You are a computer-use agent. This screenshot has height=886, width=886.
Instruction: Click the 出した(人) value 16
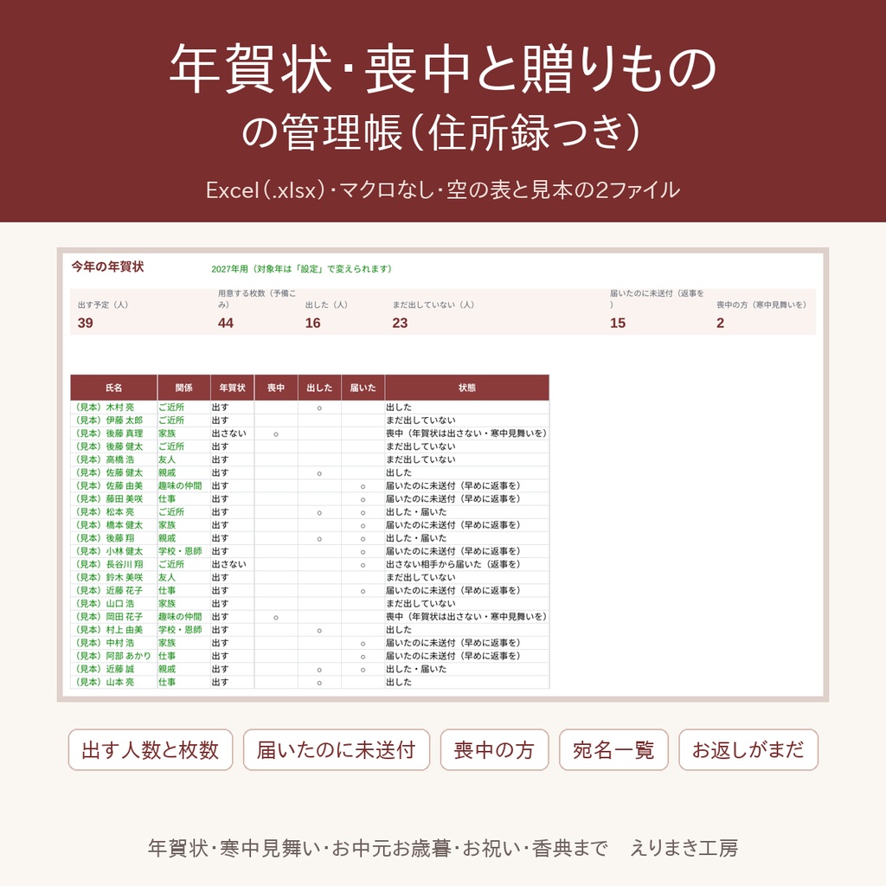pos(312,324)
